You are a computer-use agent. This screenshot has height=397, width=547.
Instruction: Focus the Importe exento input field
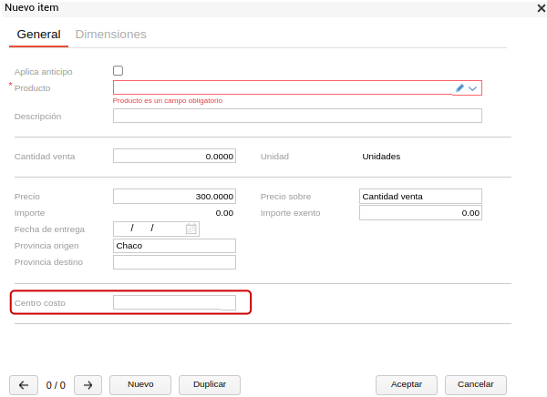[420, 213]
